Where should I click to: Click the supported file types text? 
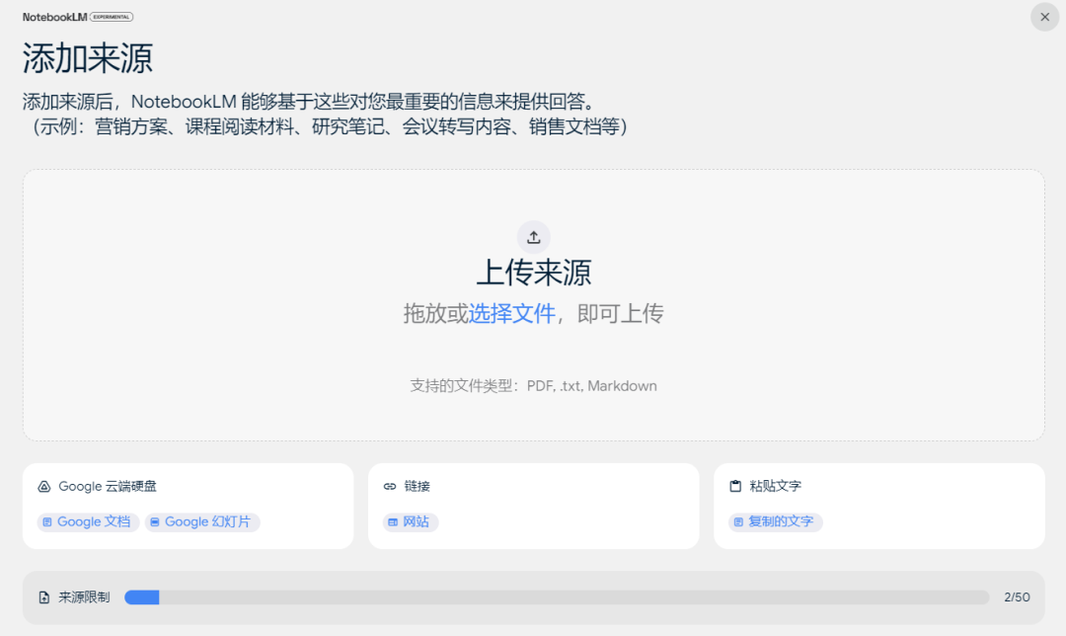pos(533,386)
